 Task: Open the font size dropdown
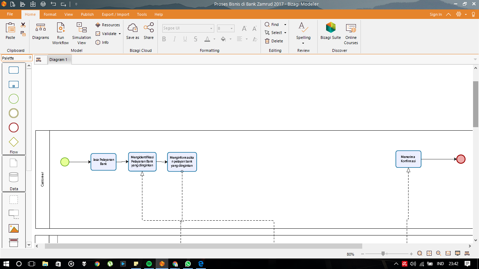pyautogui.click(x=231, y=28)
